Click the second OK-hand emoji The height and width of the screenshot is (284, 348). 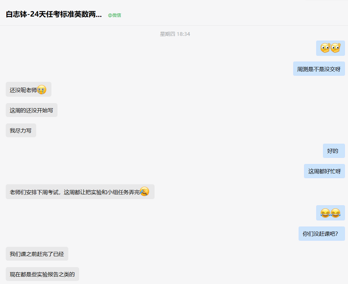(335, 48)
